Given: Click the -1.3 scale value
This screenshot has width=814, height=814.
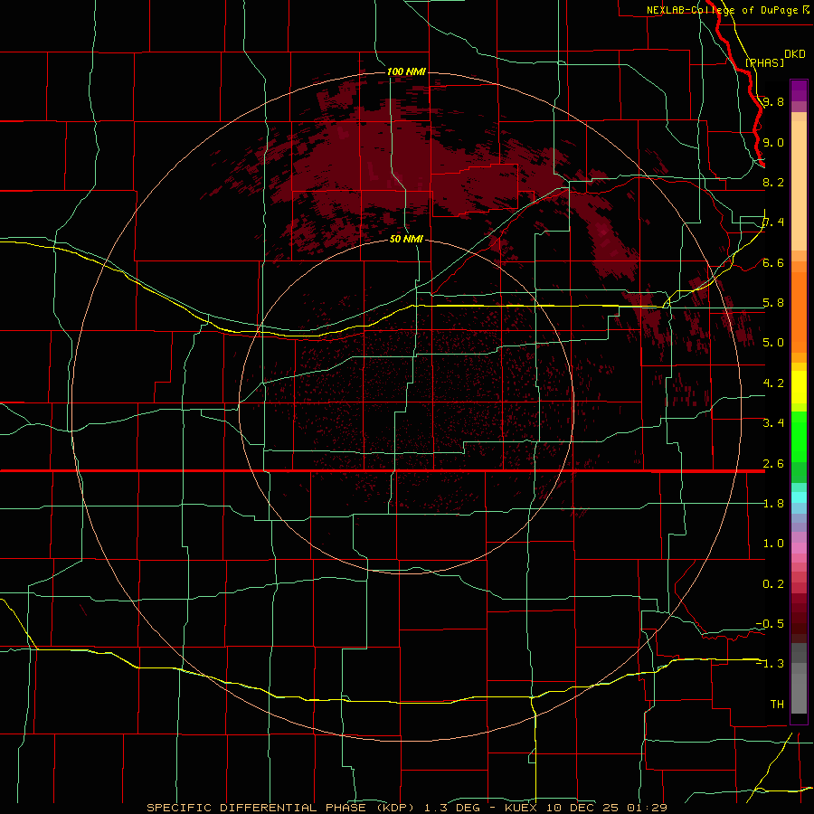Looking at the screenshot, I should pyautogui.click(x=770, y=664).
